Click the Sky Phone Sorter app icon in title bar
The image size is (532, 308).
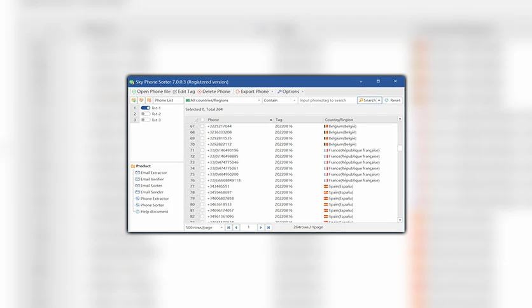tap(132, 82)
